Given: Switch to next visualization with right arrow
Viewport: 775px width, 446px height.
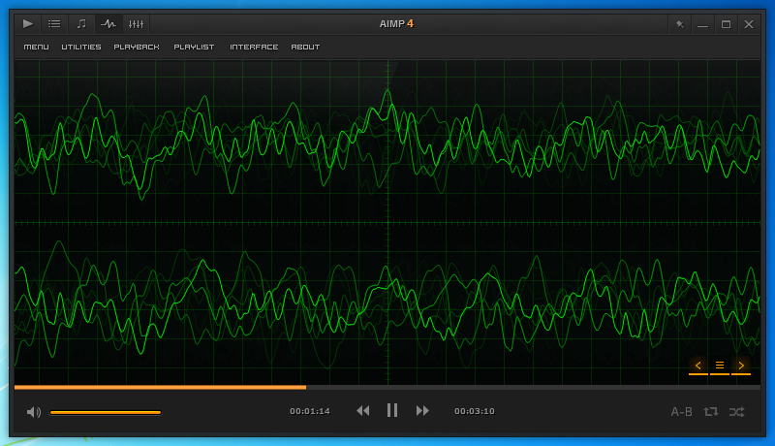Looking at the screenshot, I should pyautogui.click(x=741, y=366).
